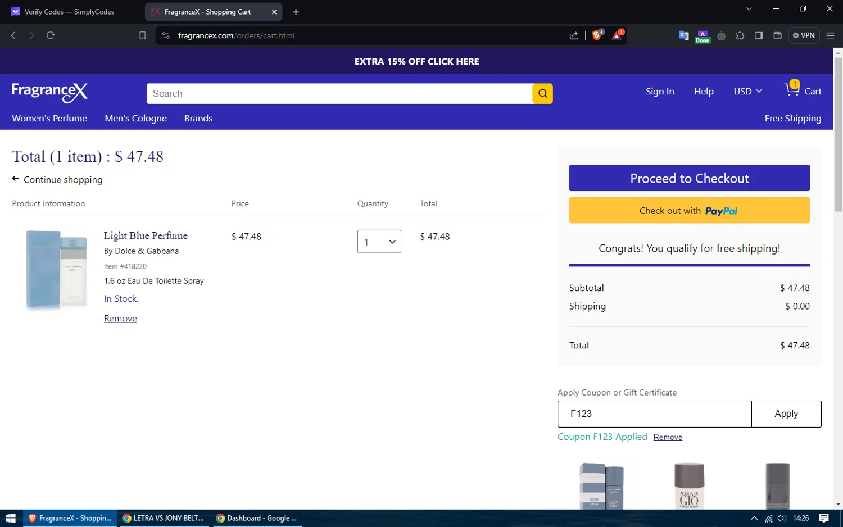843x527 pixels.
Task: Click the 'Item #418220' text
Action: pos(125,266)
